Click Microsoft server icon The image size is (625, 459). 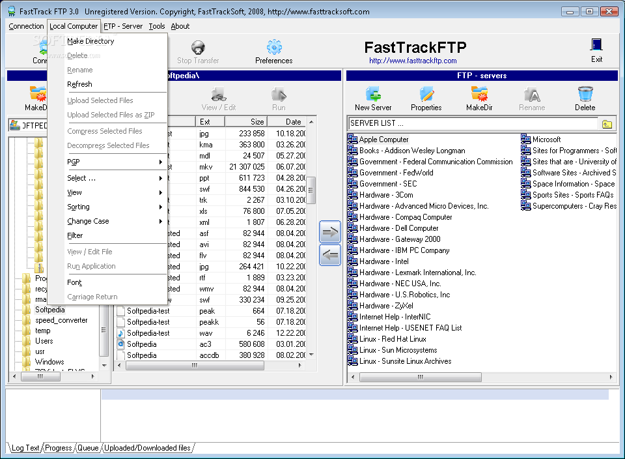point(526,139)
